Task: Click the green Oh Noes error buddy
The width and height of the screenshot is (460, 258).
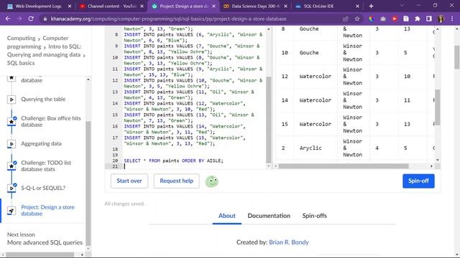Action: (212, 181)
